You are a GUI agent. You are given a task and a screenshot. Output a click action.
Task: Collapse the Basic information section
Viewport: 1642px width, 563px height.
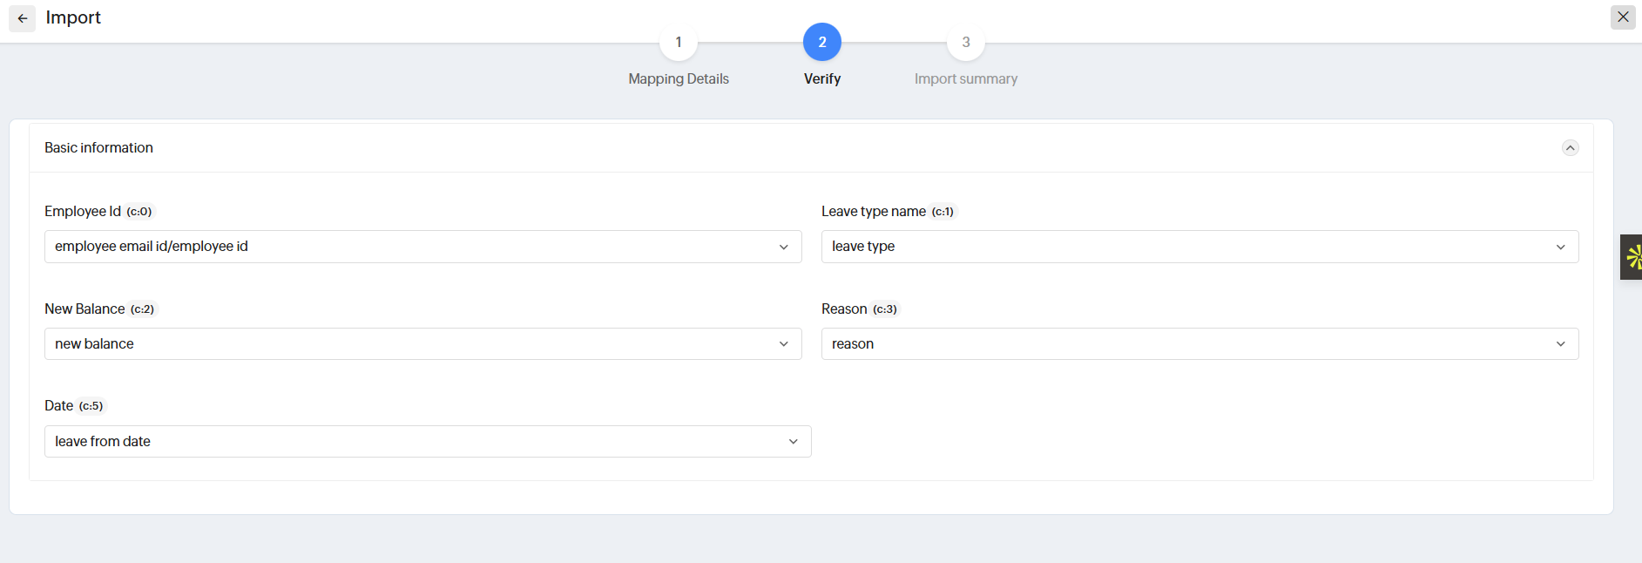(1570, 148)
